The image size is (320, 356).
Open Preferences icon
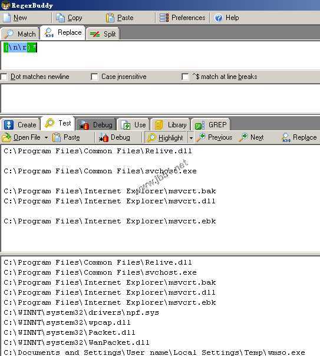point(164,18)
